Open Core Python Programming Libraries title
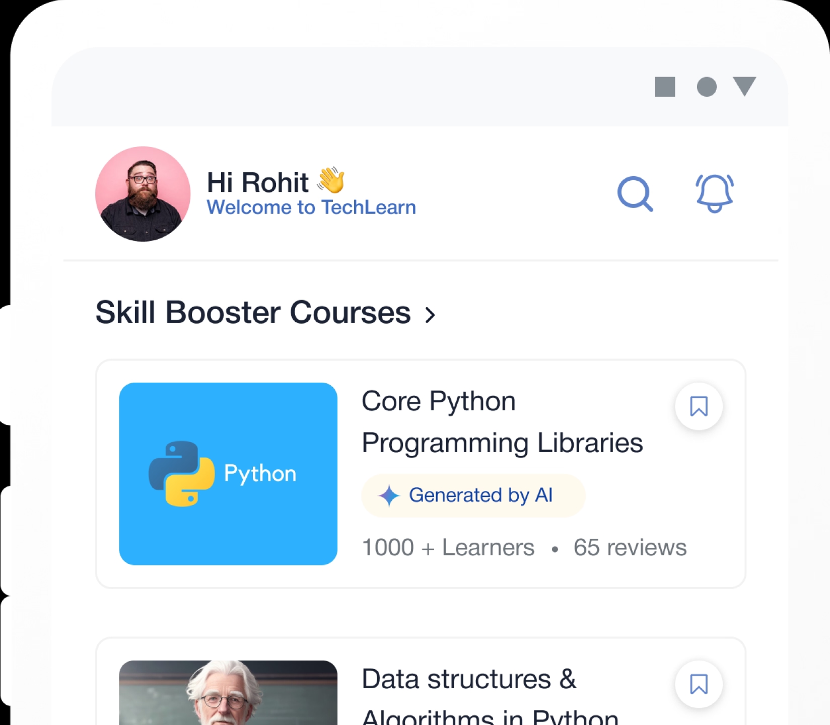 coord(502,422)
